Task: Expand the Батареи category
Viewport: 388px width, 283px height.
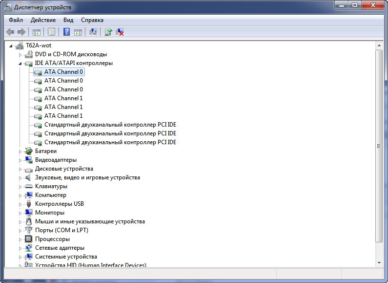Action: [x=20, y=152]
